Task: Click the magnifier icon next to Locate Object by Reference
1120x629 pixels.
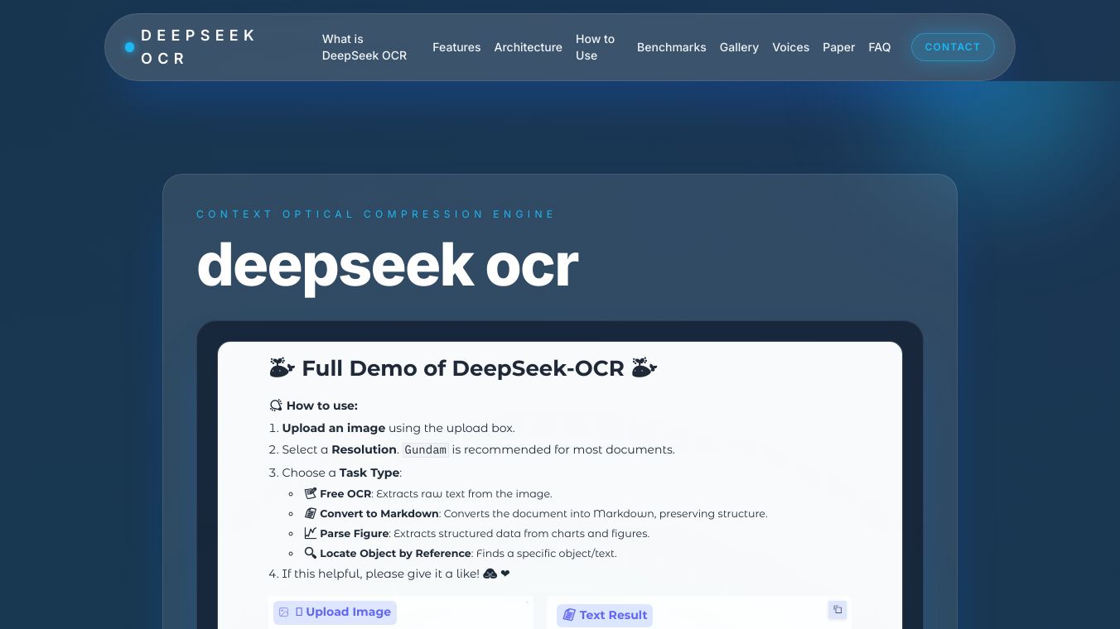Action: 311,553
